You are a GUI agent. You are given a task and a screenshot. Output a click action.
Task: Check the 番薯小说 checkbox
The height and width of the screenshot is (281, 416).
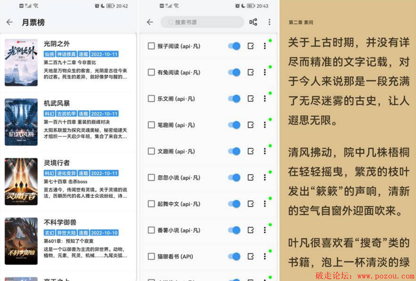point(151,230)
